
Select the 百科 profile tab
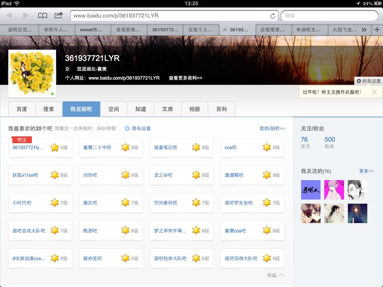[x=221, y=109]
